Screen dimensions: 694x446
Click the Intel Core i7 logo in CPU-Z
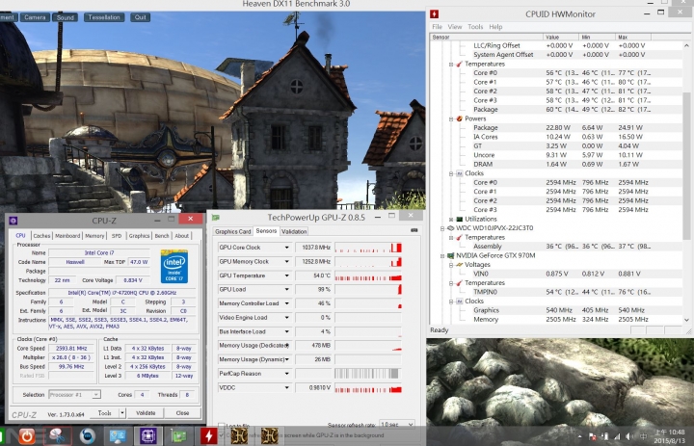click(x=173, y=267)
